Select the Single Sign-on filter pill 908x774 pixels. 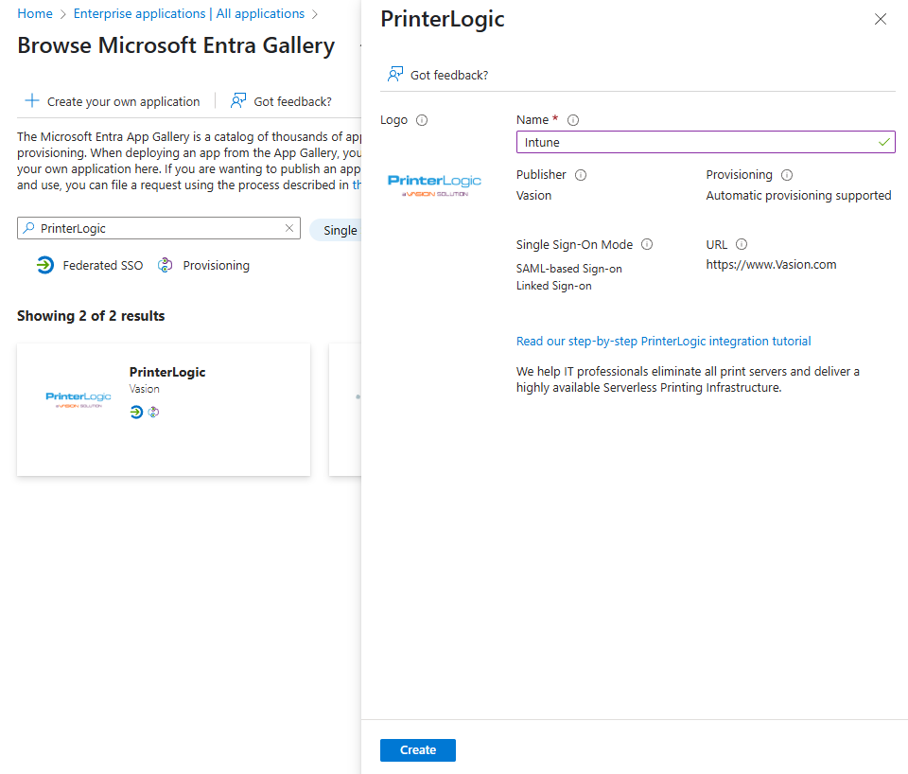[x=337, y=230]
